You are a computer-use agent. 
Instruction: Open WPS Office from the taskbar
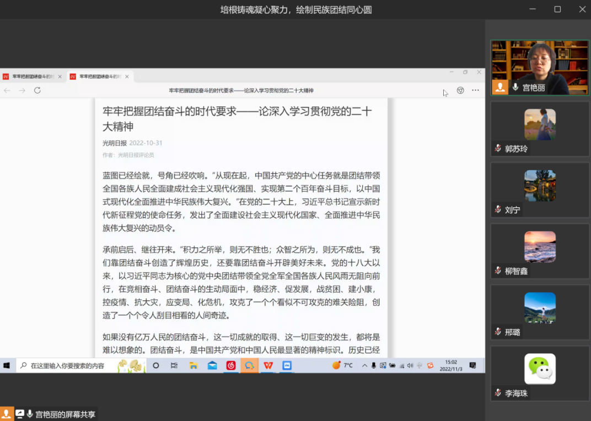(268, 365)
